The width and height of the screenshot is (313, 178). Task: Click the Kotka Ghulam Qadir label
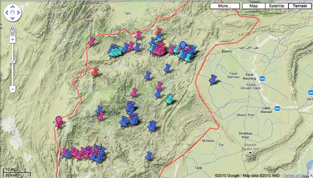[250, 86]
